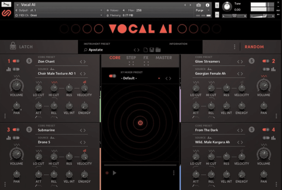Viewport: 282px width, 190px height.
Task: Switch to the CORE tab
Action: click(x=115, y=58)
